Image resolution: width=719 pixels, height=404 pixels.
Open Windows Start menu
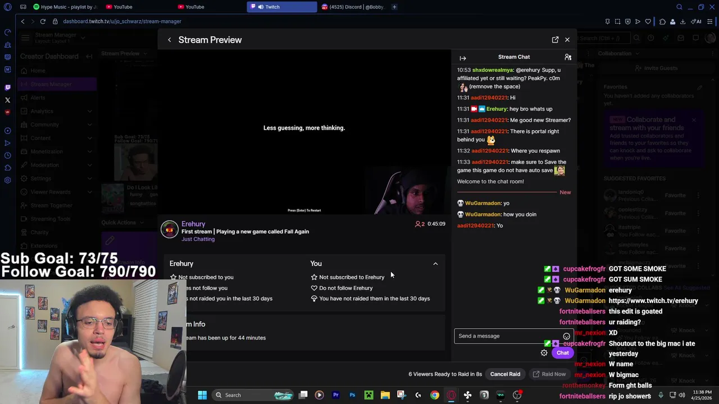click(x=202, y=395)
